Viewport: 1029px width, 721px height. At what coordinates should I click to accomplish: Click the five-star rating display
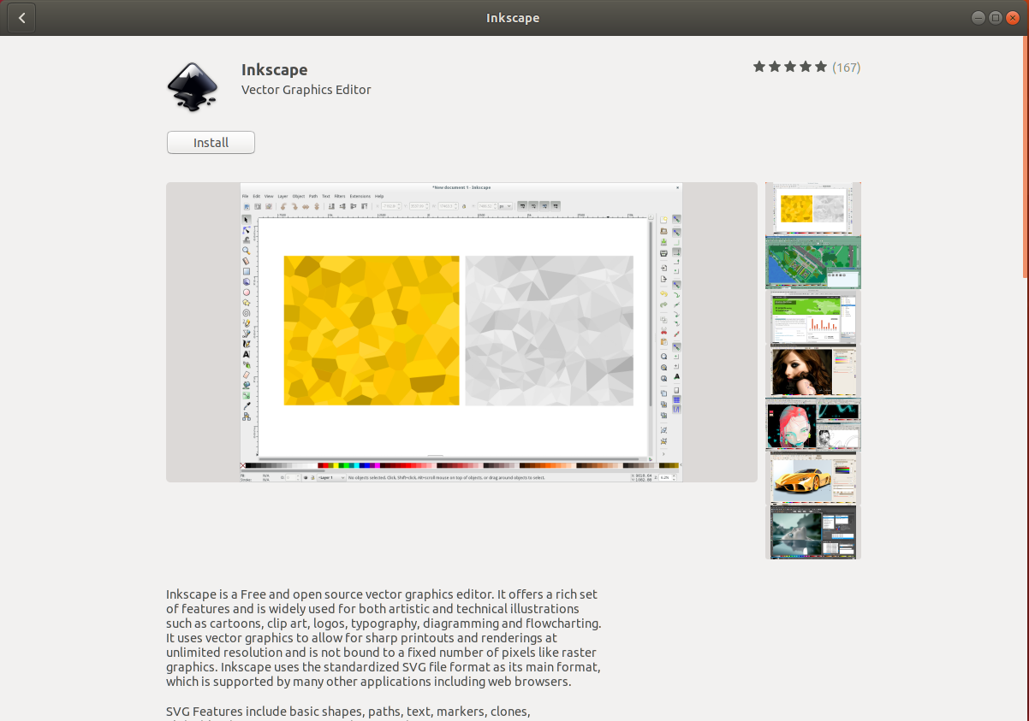tap(790, 67)
